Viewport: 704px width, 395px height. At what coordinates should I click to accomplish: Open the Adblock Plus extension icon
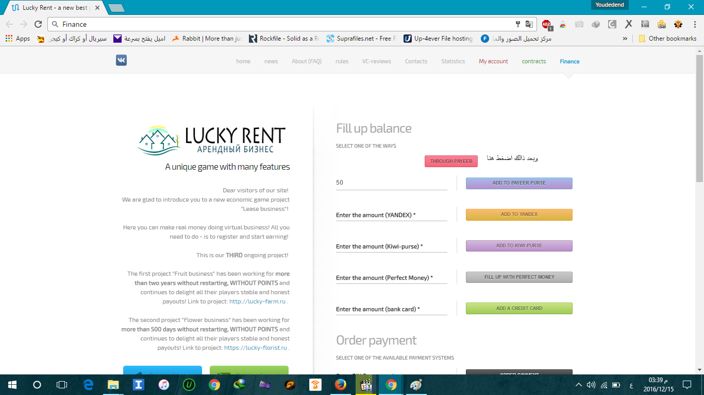(547, 24)
